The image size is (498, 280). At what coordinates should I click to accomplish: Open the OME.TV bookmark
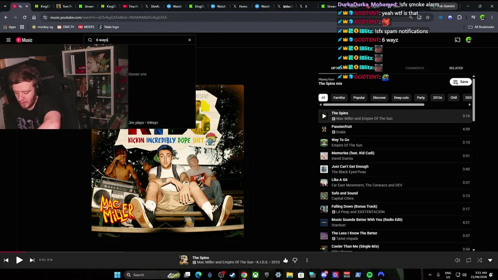coord(65,27)
